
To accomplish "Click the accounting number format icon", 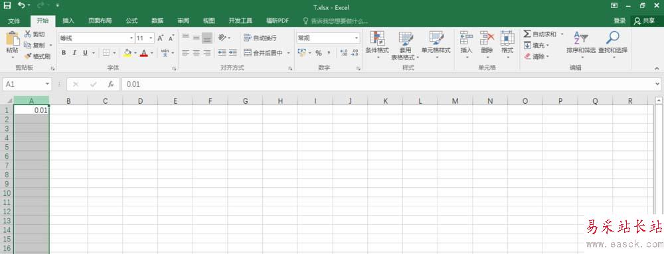I will pyautogui.click(x=301, y=53).
